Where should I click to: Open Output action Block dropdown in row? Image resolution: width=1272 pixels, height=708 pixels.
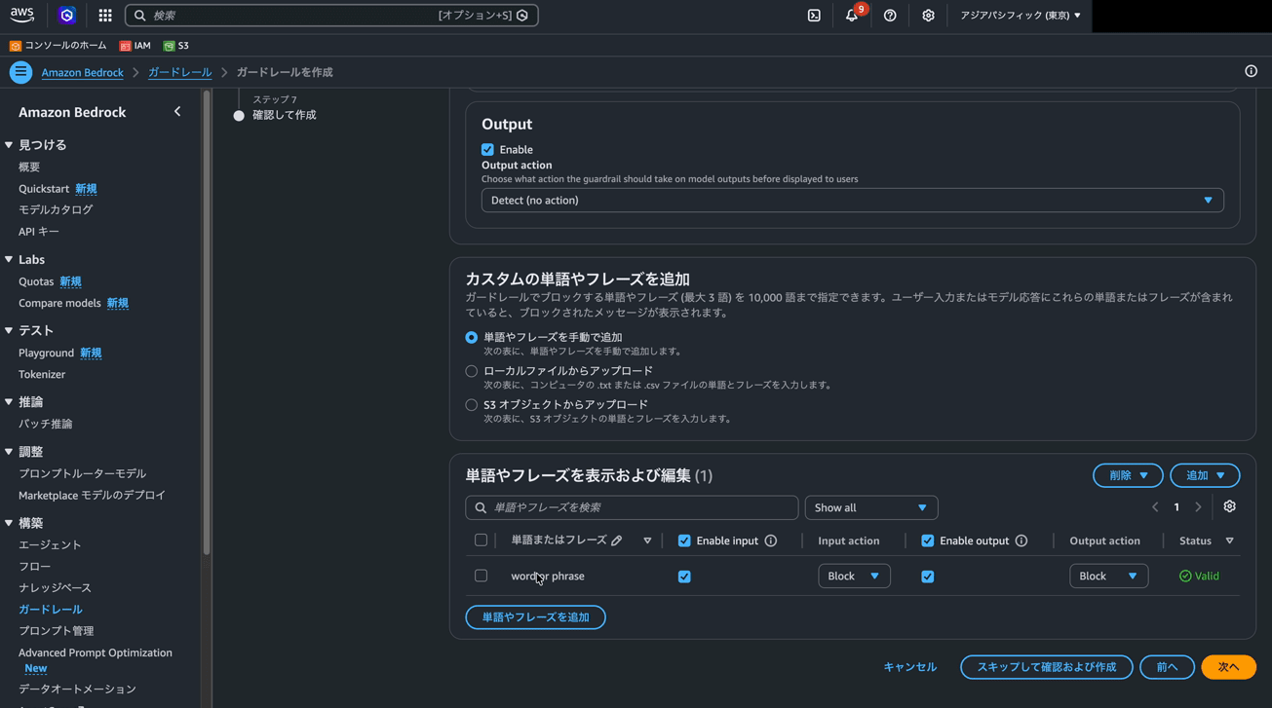1108,576
